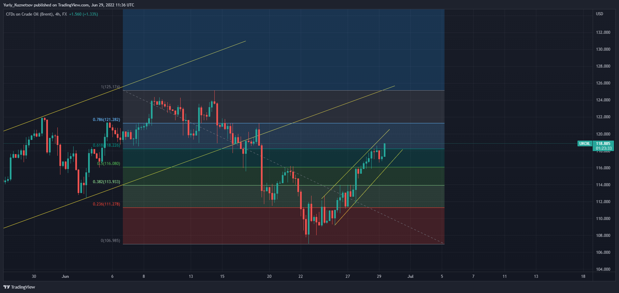The height and width of the screenshot is (293, 619).
Task: Click the Fibonacci label 0.382(113.933)
Action: pyautogui.click(x=106, y=182)
